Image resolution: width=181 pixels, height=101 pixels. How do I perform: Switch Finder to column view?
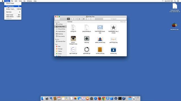pyautogui.click(x=74, y=19)
